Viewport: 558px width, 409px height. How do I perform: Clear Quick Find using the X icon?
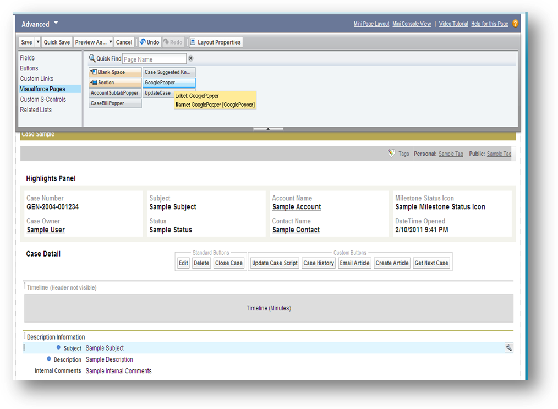click(x=191, y=58)
